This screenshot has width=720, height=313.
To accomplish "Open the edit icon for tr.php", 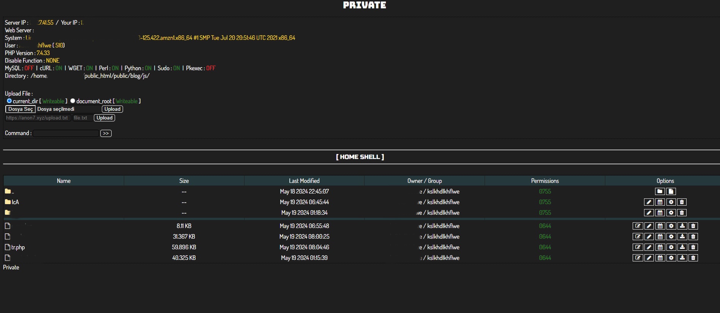I will click(638, 247).
